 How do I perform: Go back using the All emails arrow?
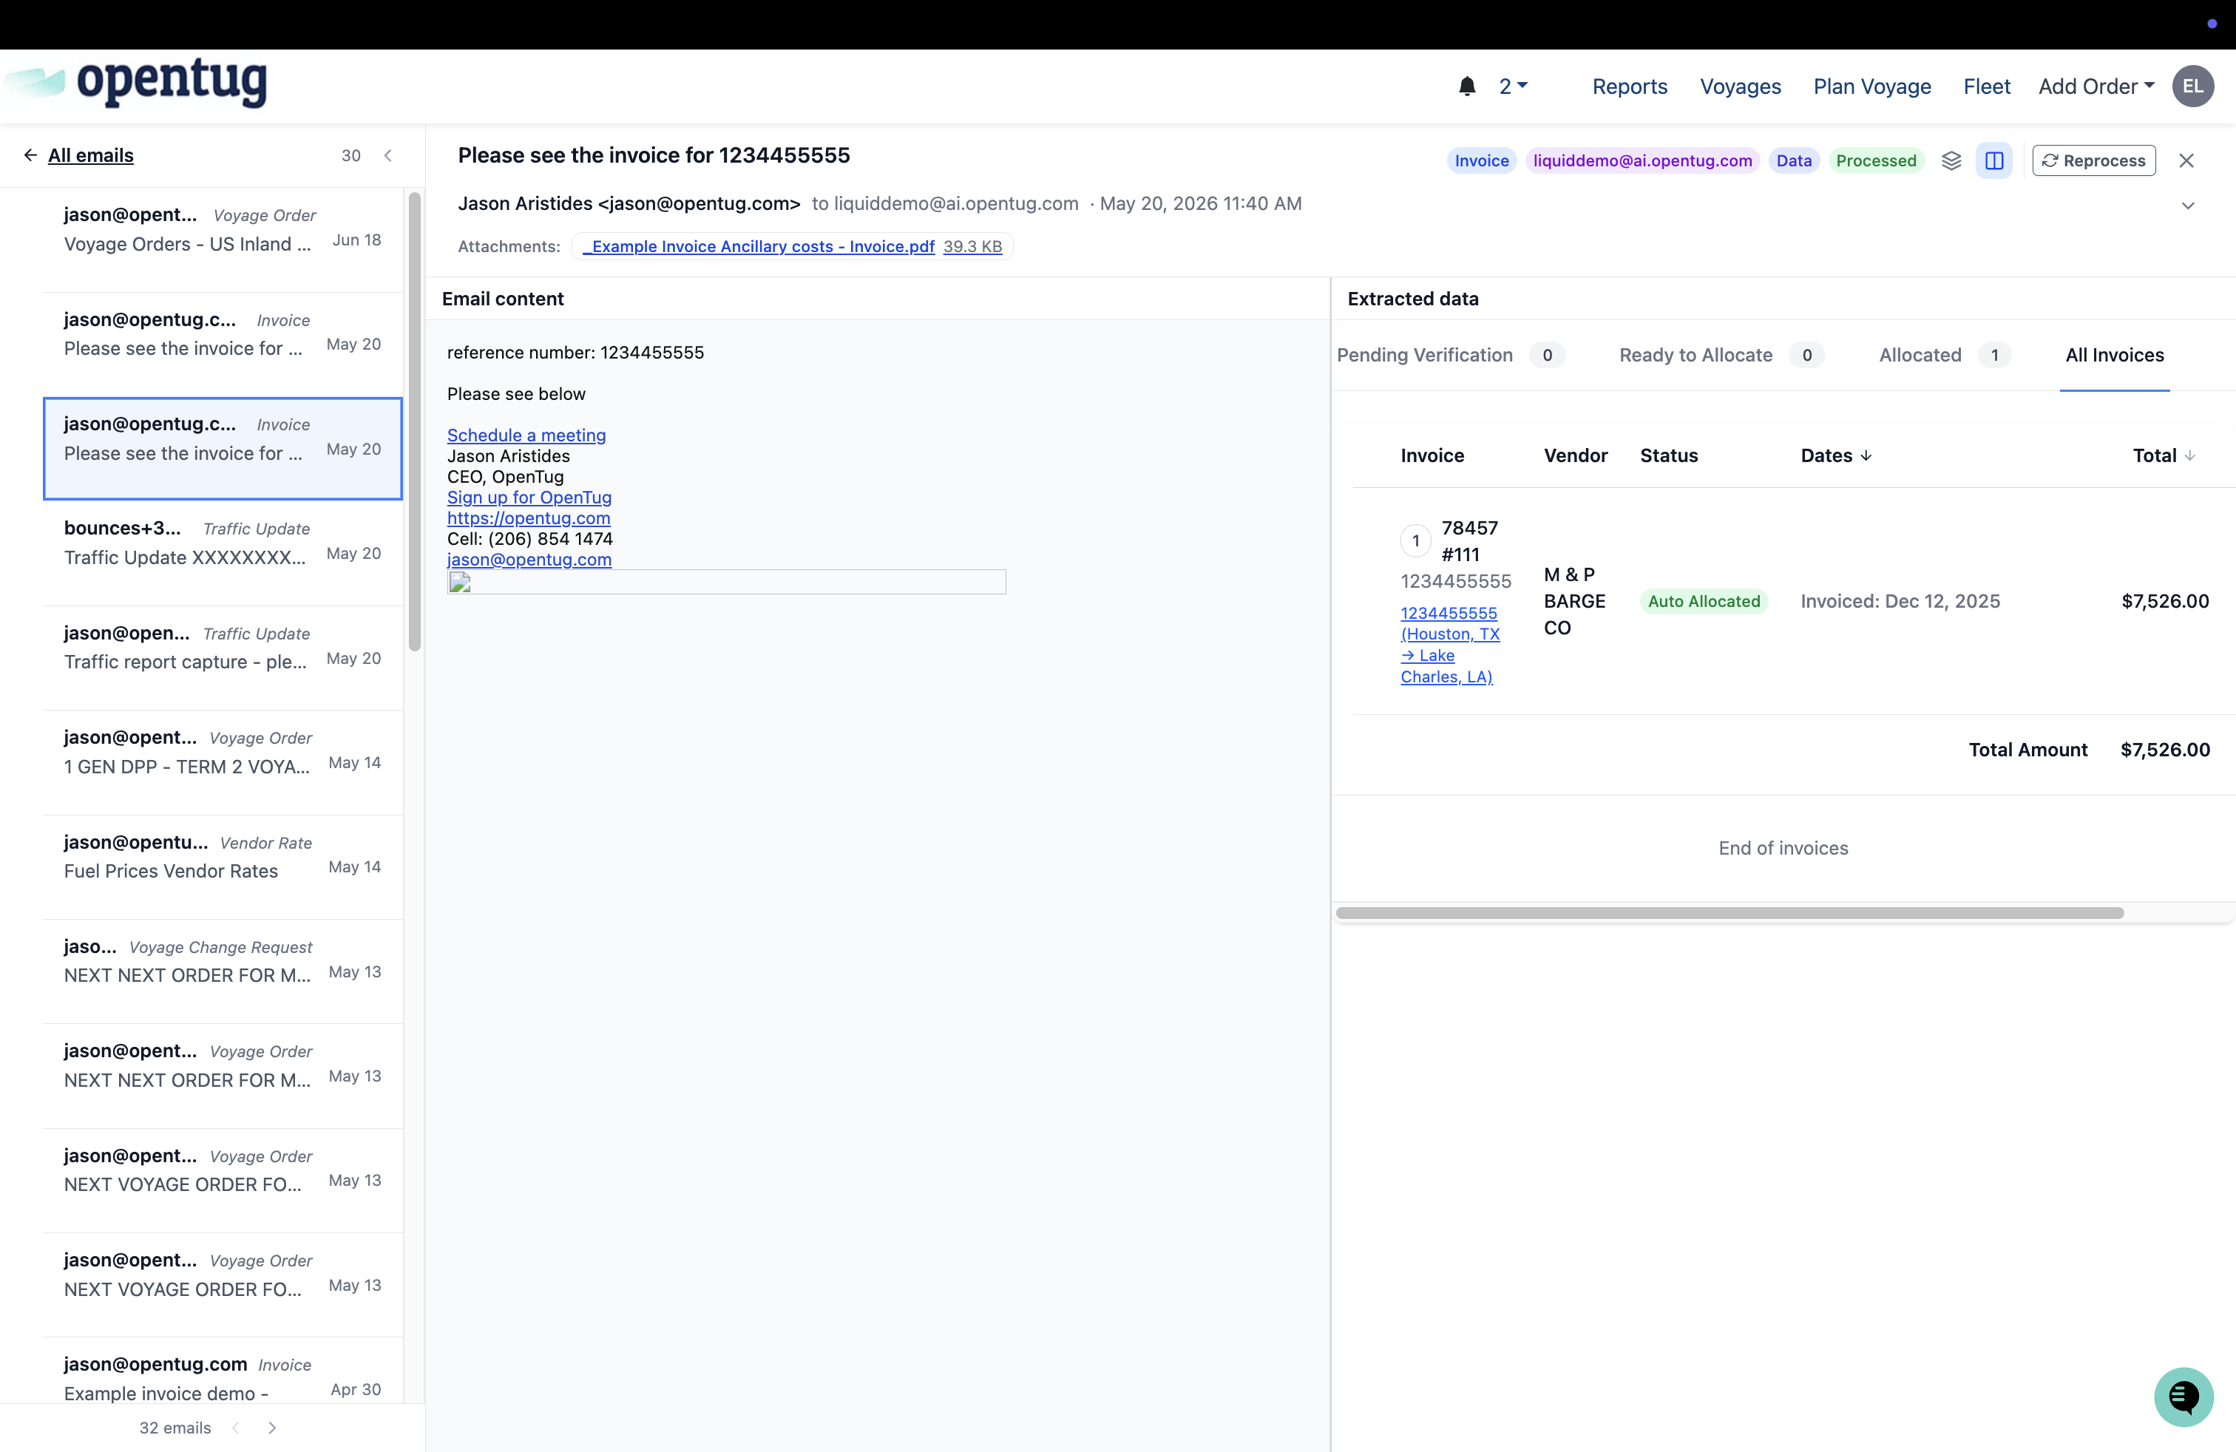[30, 155]
